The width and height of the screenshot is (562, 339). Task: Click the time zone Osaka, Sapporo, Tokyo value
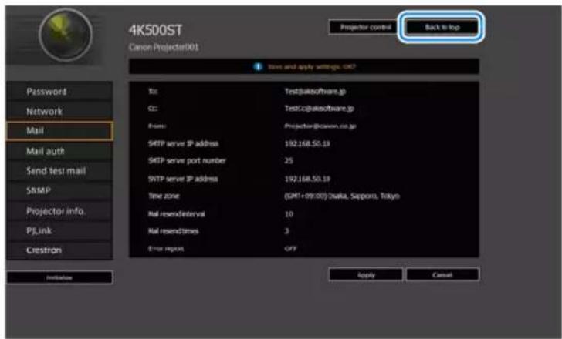pos(342,196)
